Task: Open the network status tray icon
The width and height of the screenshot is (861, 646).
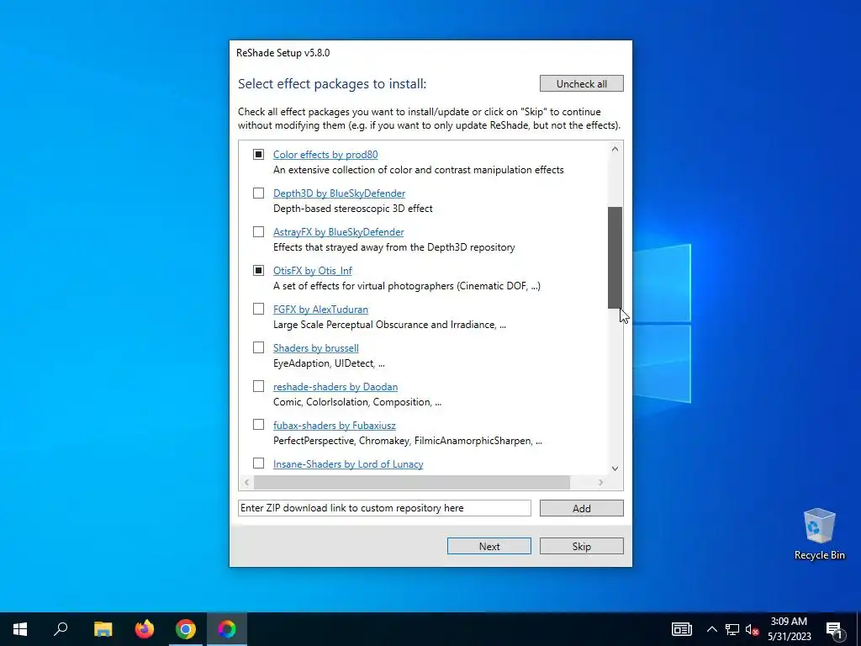Action: [x=732, y=629]
